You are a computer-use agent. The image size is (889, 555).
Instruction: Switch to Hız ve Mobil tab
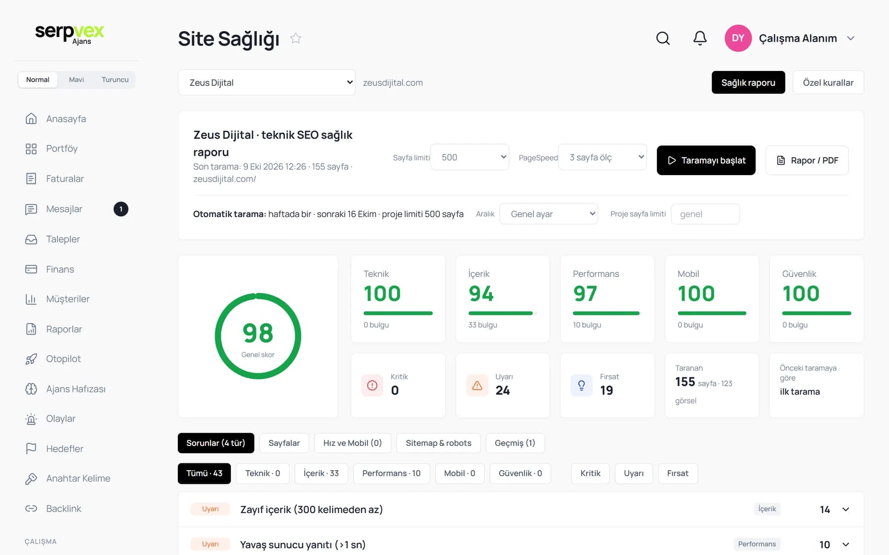tap(353, 443)
